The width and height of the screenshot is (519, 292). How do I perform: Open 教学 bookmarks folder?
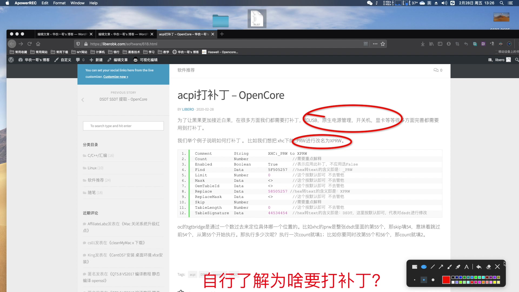(x=164, y=52)
